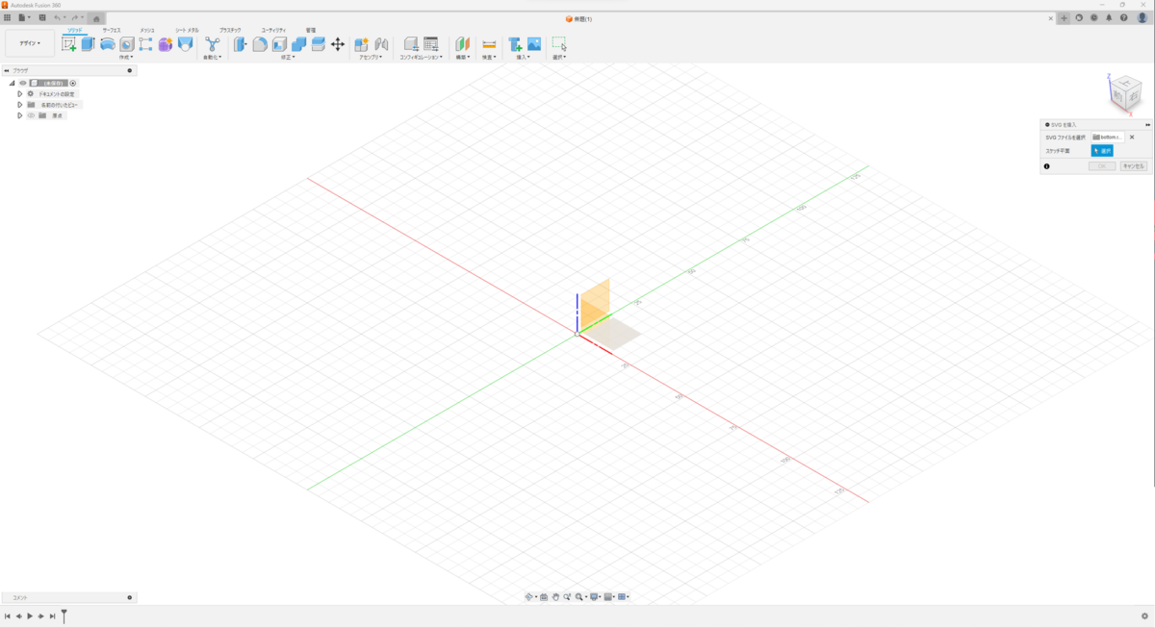
Task: Select the Rectangular Pattern tool icon
Action: [x=145, y=44]
